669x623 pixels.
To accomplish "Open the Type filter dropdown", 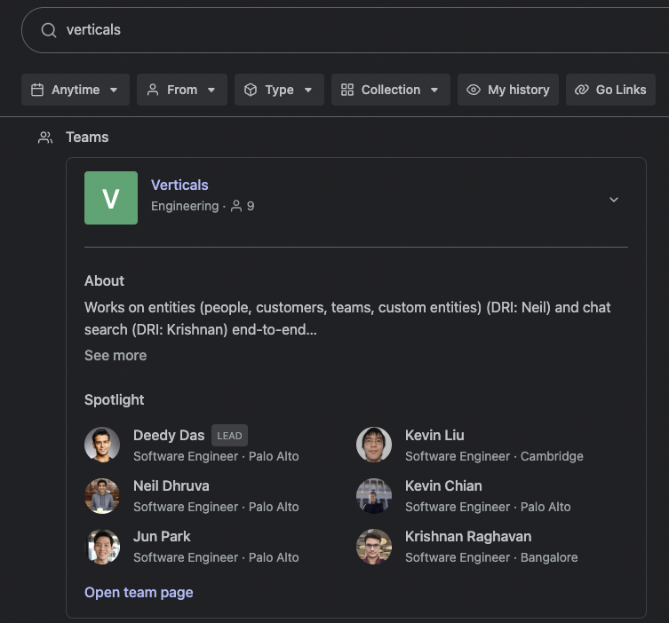I will pos(279,90).
